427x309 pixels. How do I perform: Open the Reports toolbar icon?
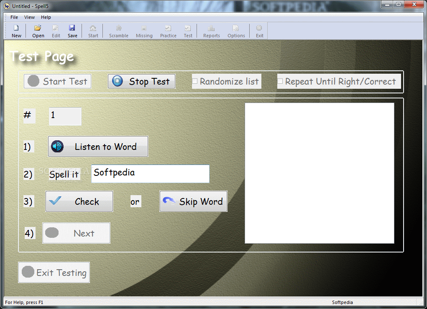(211, 31)
